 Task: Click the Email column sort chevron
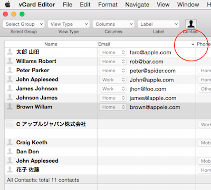coord(193,44)
